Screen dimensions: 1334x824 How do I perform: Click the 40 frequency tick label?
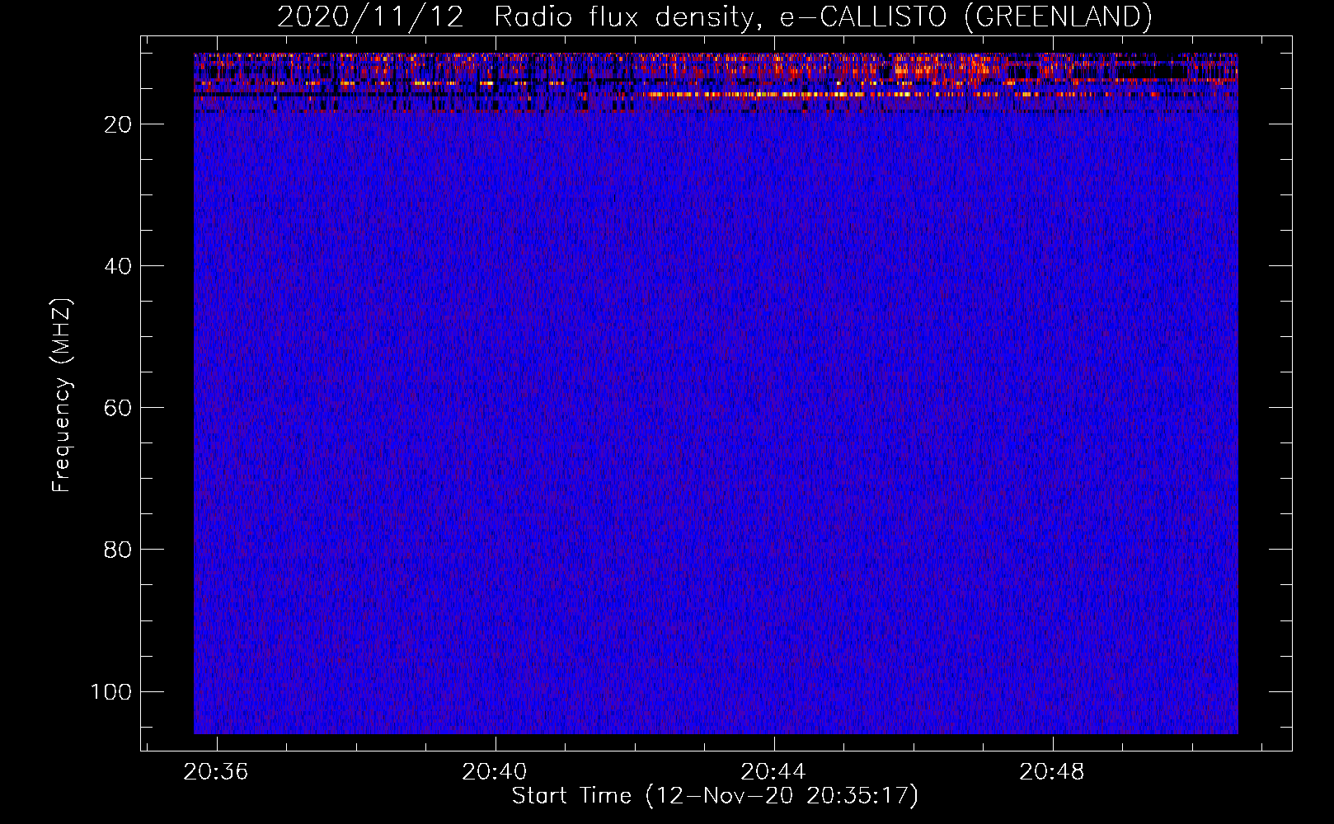118,266
